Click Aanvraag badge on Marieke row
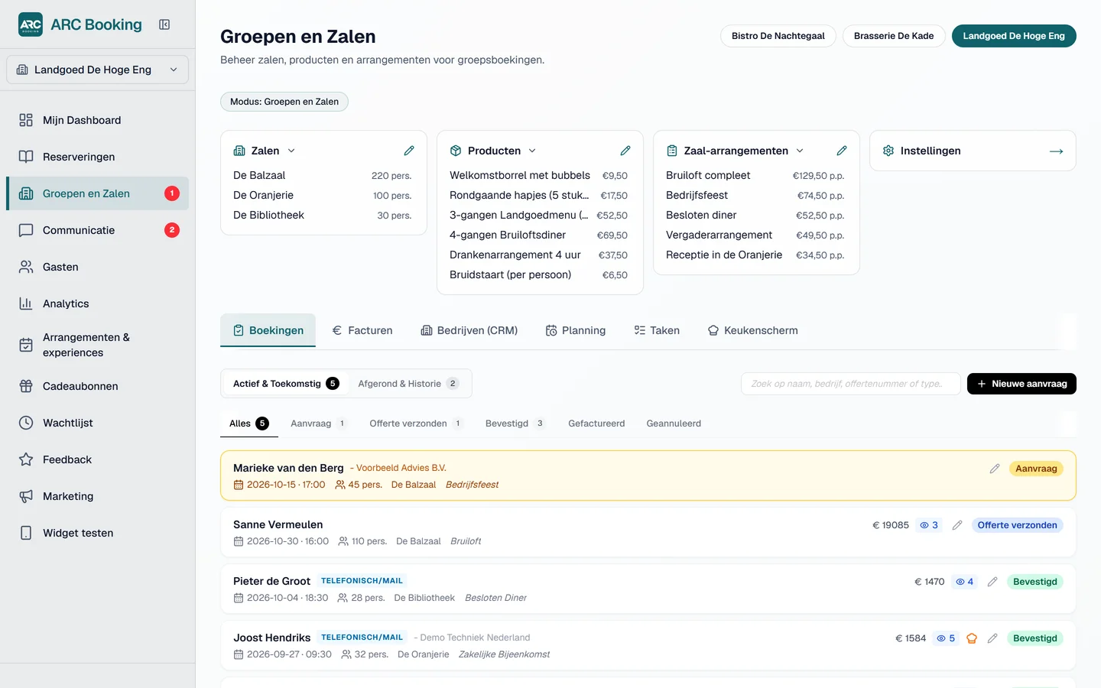 pos(1036,469)
